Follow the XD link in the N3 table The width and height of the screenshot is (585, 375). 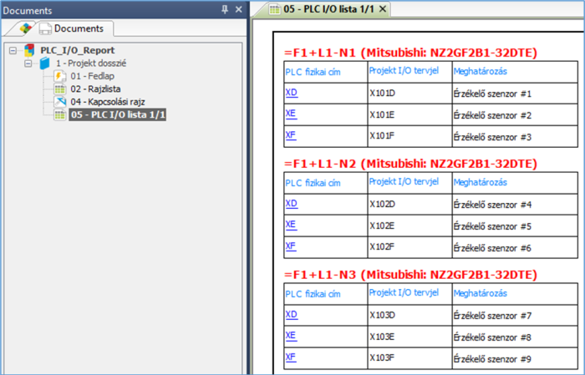pyautogui.click(x=292, y=315)
